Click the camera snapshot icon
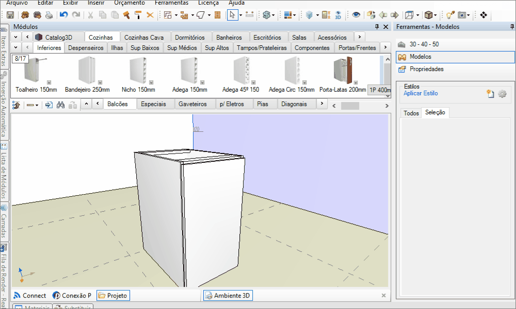 [462, 15]
